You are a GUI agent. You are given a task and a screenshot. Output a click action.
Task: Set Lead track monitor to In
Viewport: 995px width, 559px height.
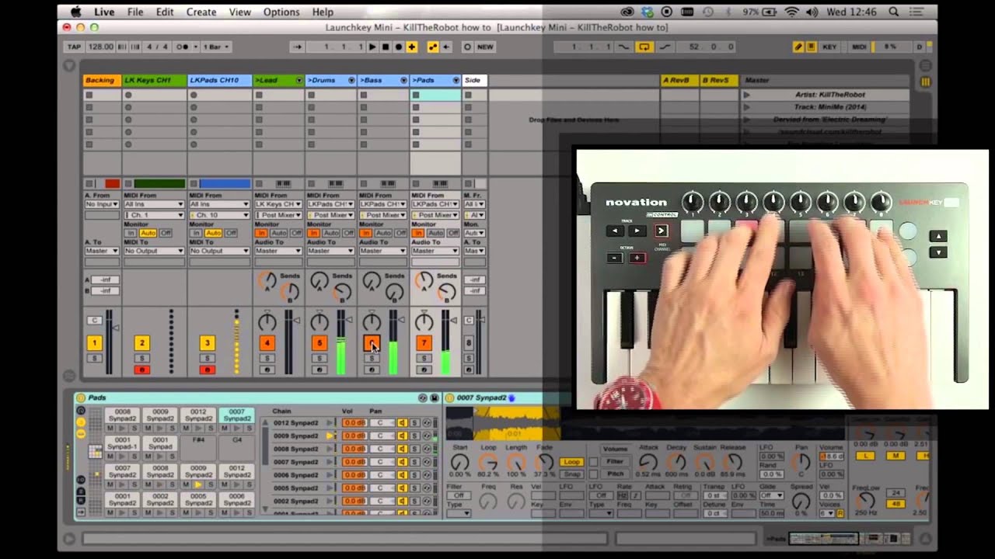(260, 233)
